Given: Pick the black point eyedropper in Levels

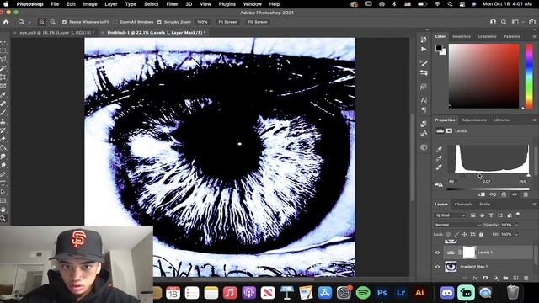Looking at the screenshot, I should pyautogui.click(x=439, y=150).
